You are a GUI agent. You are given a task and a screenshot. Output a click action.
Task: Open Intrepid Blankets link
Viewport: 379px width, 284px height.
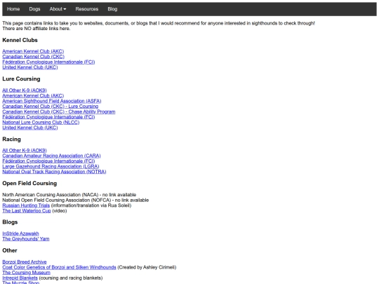click(x=20, y=278)
